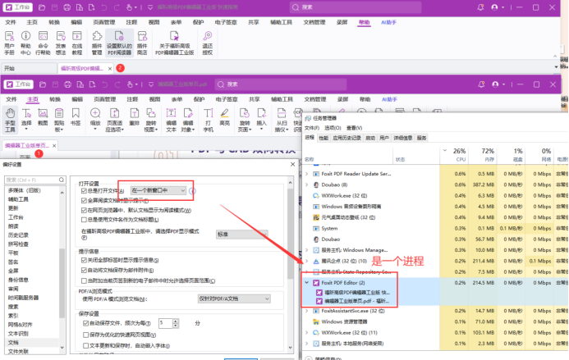The image size is (569, 360).
Task: Open the 书签 bookmark tool
Action: coord(76,116)
